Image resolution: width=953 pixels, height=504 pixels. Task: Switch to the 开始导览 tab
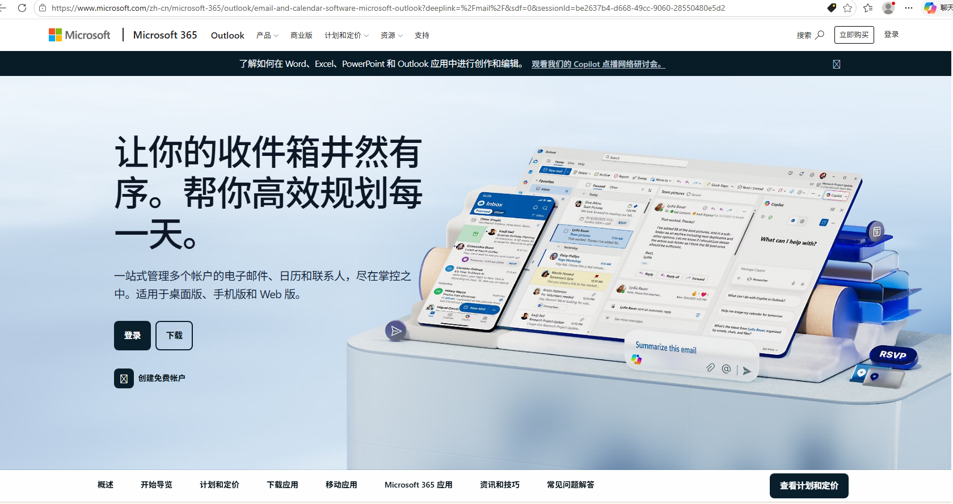[157, 485]
